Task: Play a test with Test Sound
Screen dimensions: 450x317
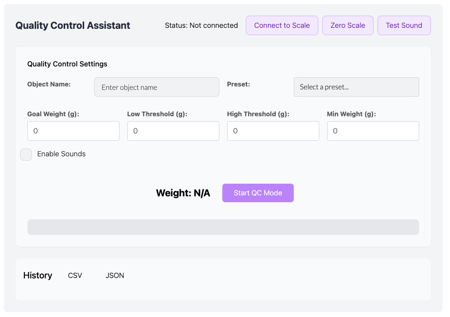Action: pos(404,25)
